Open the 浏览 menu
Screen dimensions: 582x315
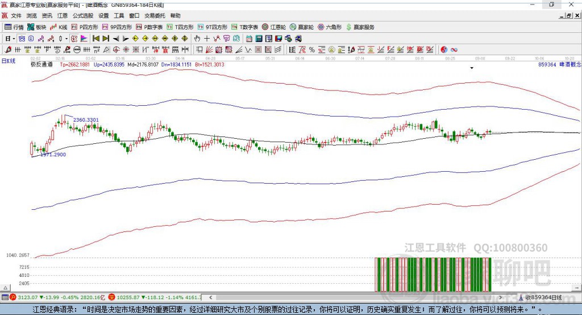click(32, 15)
